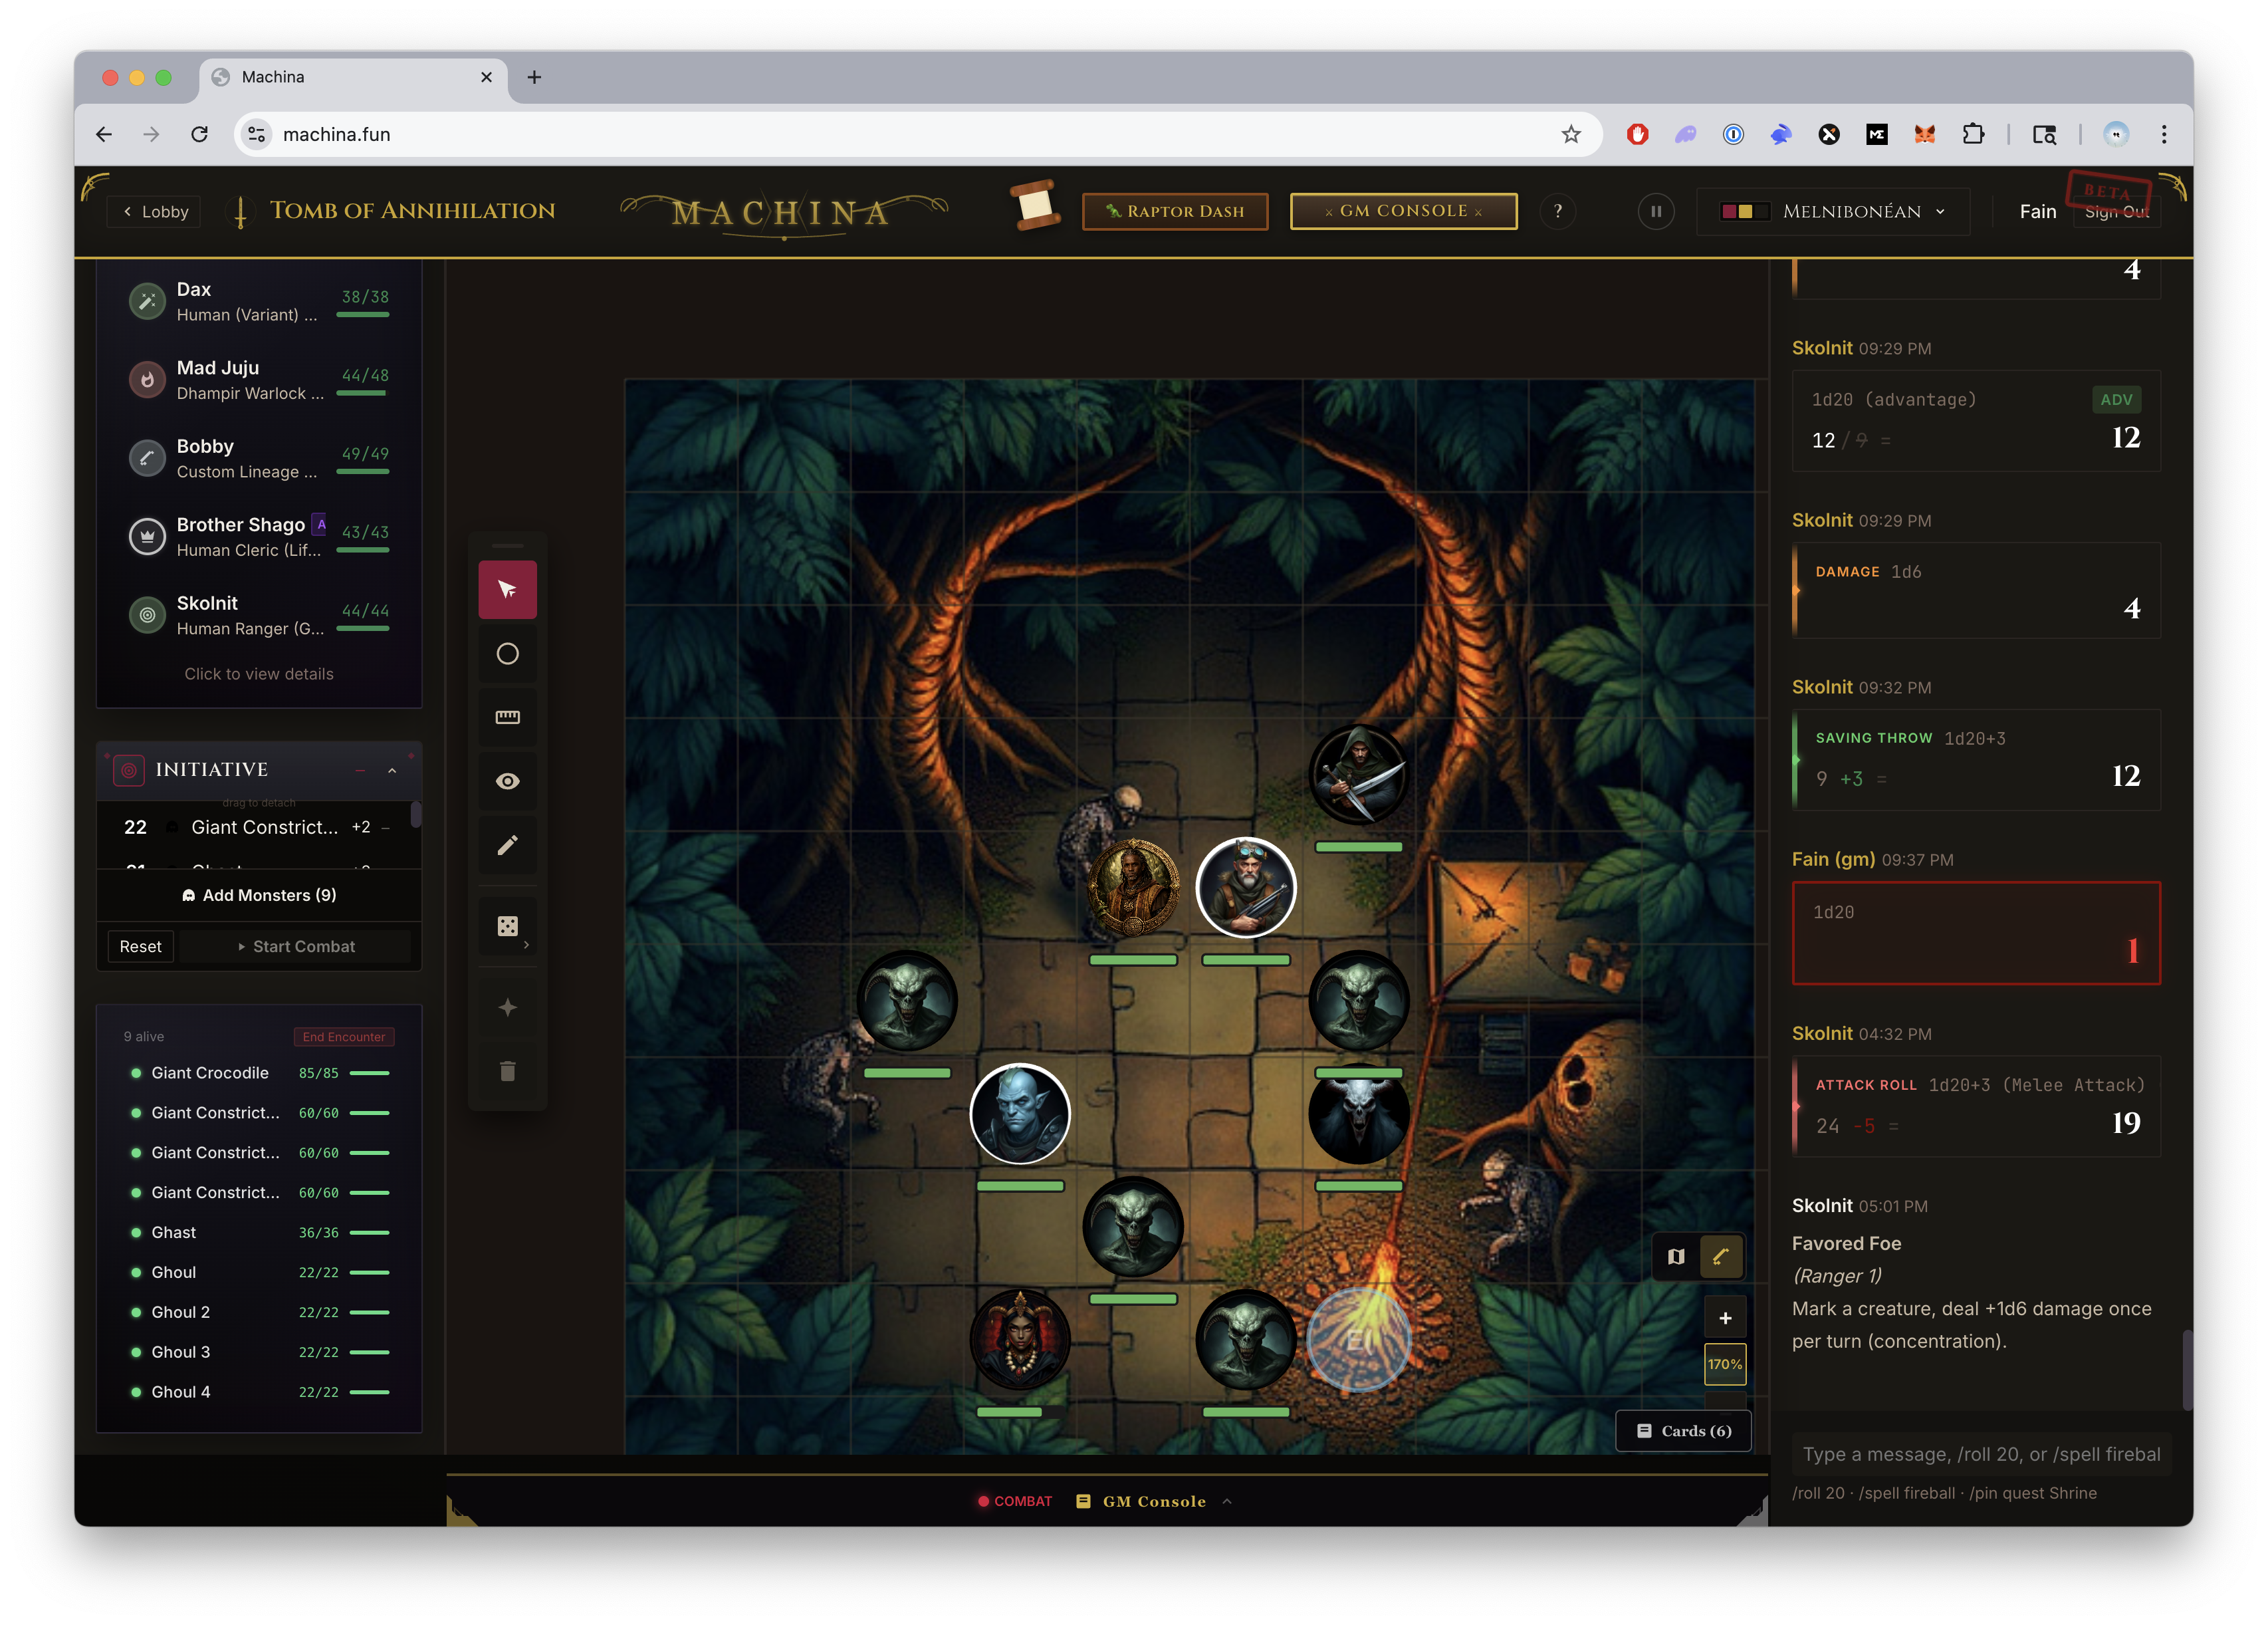Screen dimensions: 2268x1625
Task: Click the Initiative target icon
Action: 129,769
